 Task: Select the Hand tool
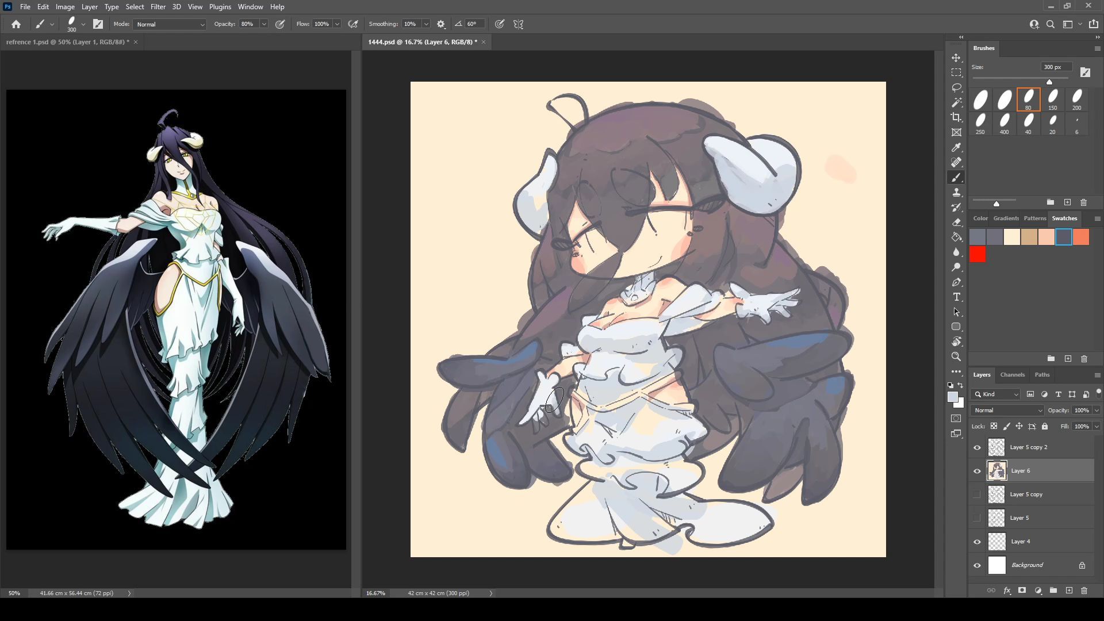(x=956, y=342)
